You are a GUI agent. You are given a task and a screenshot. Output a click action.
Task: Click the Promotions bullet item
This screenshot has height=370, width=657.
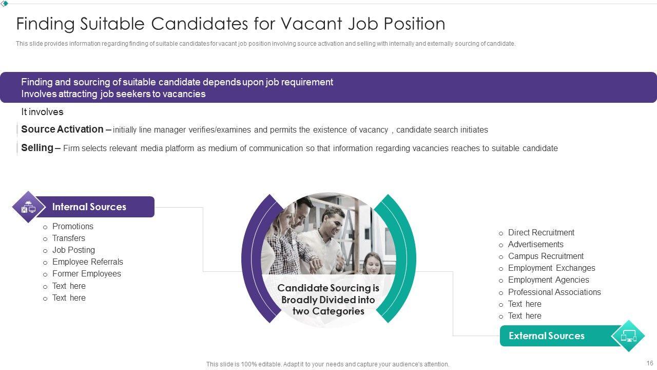72,227
